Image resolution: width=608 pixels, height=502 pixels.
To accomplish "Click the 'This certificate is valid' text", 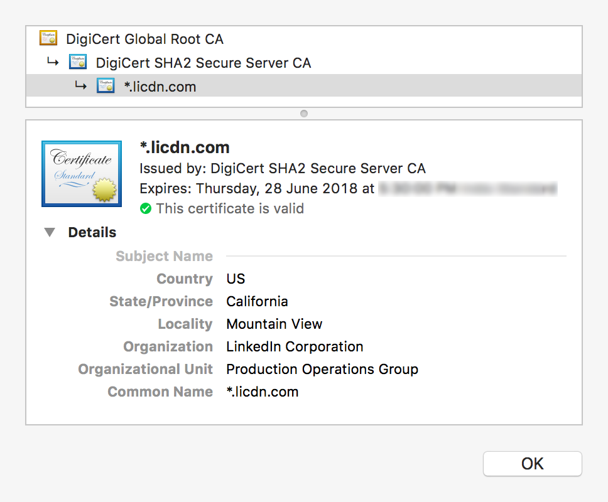I will (230, 208).
